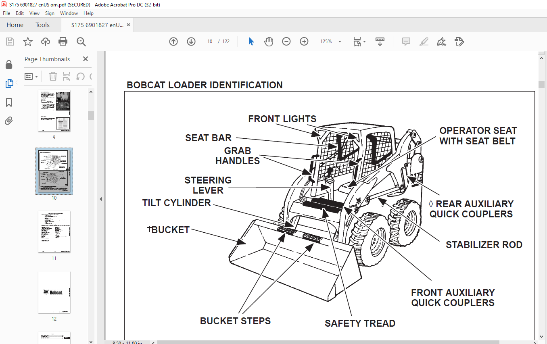This screenshot has width=547, height=344.
Task: Click the TILT CYLINDER label
Action: tap(177, 203)
